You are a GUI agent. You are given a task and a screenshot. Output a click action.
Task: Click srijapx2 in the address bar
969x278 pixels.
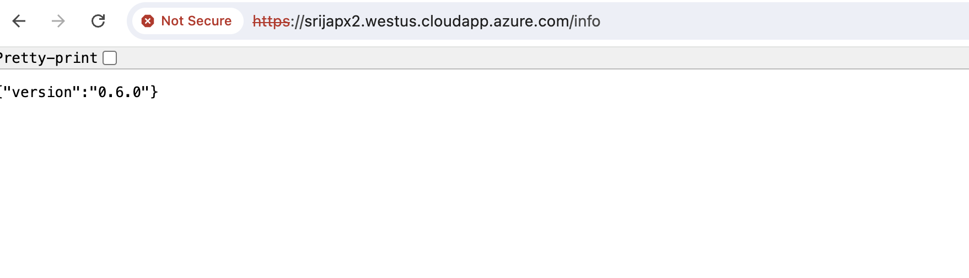click(x=332, y=21)
